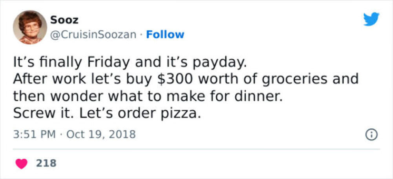Click the 218 likes count
The height and width of the screenshot is (179, 393).
click(46, 163)
